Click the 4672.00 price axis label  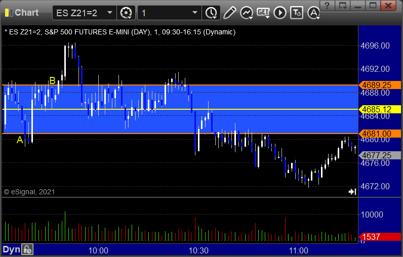point(375,186)
